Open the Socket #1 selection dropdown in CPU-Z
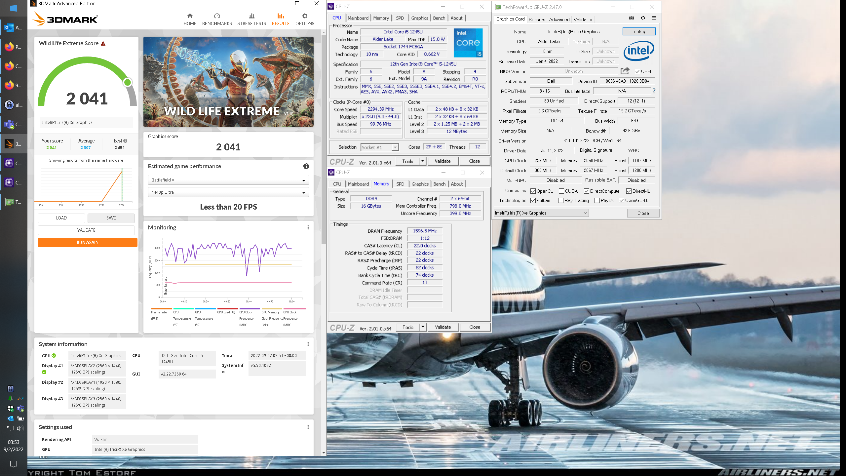Screen dimensions: 846x476 click(x=380, y=147)
